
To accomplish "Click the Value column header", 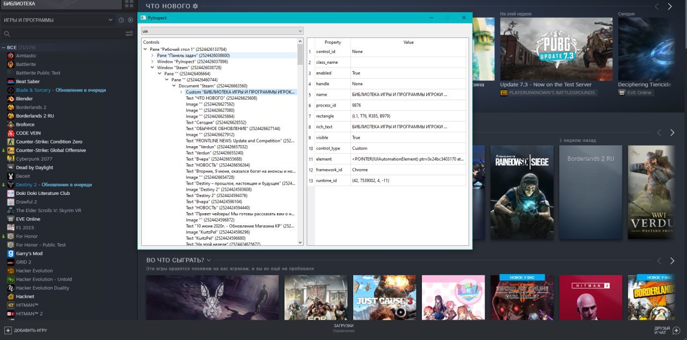I will [x=408, y=42].
